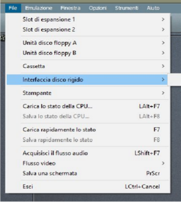The width and height of the screenshot is (181, 202).
Task: Open the Emulazione menu
Action: 39,8
